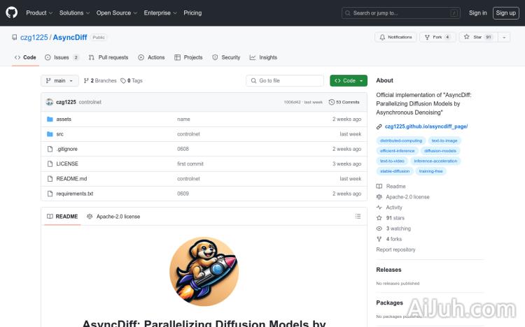Click the Go to file search field

(285, 81)
